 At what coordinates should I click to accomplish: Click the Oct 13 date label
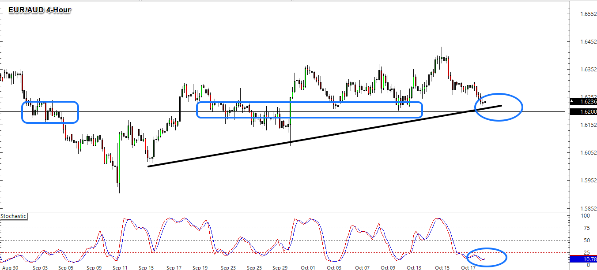point(414,267)
